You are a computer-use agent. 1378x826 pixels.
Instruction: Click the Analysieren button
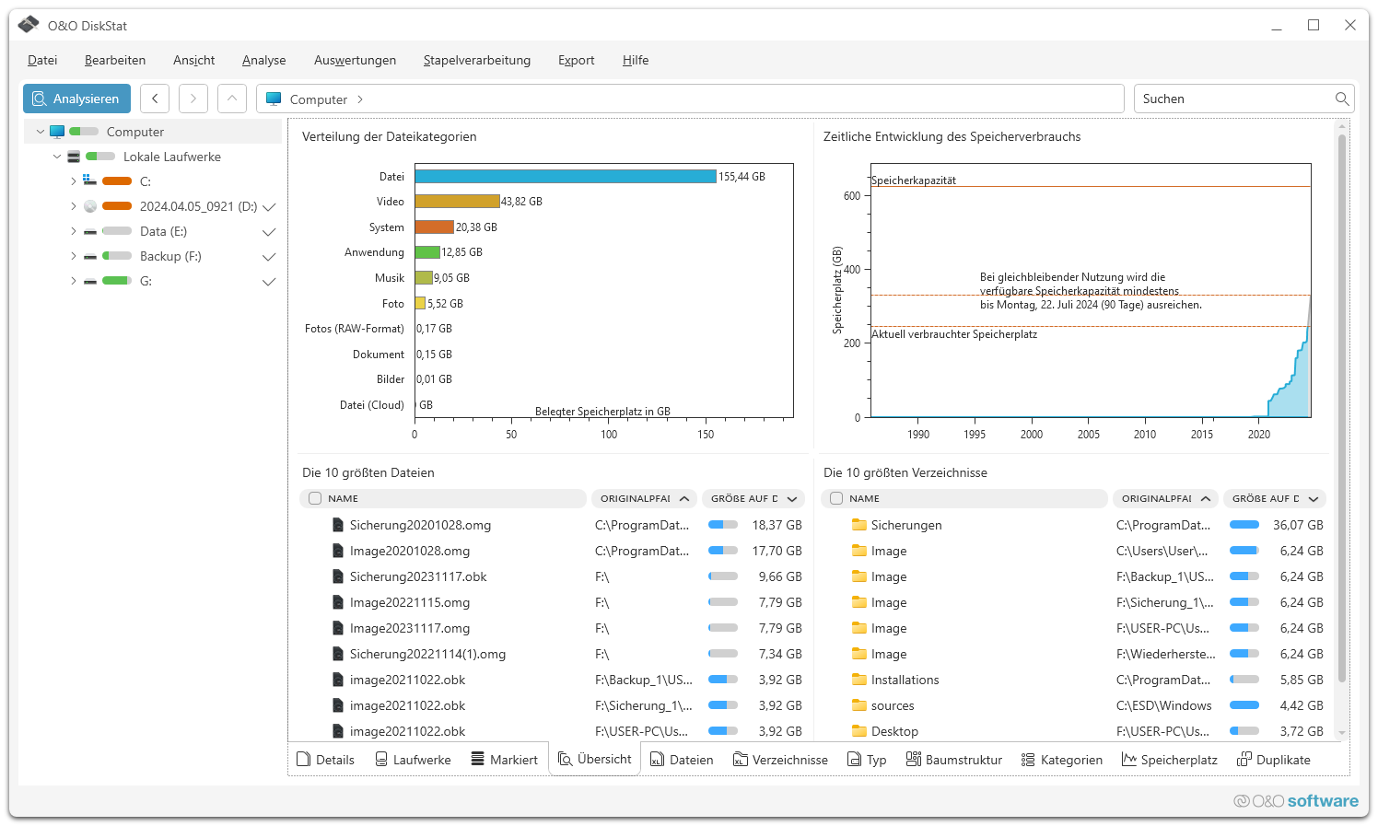click(x=77, y=99)
